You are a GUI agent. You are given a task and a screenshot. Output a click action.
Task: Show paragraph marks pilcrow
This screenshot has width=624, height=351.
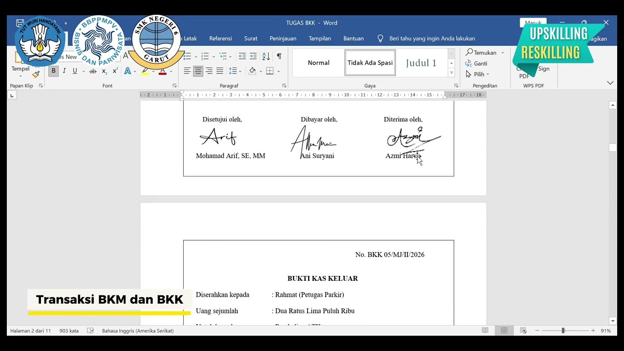[x=279, y=57]
